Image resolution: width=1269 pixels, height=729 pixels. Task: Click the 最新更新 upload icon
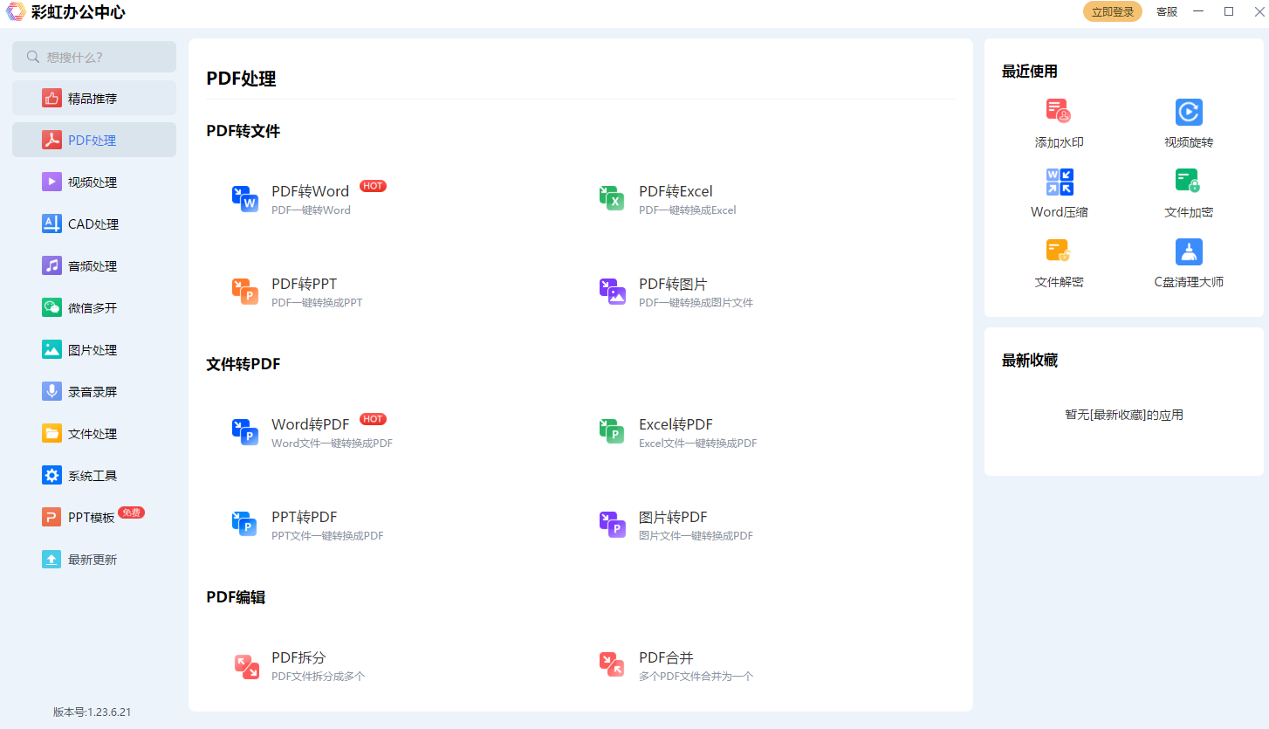coord(51,560)
